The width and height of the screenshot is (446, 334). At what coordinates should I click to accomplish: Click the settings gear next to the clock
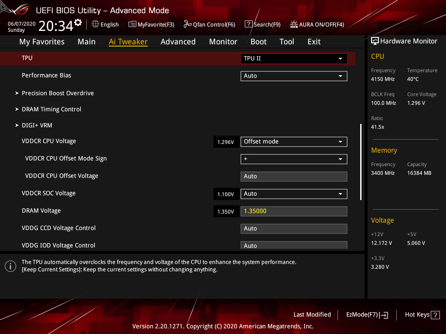click(78, 23)
